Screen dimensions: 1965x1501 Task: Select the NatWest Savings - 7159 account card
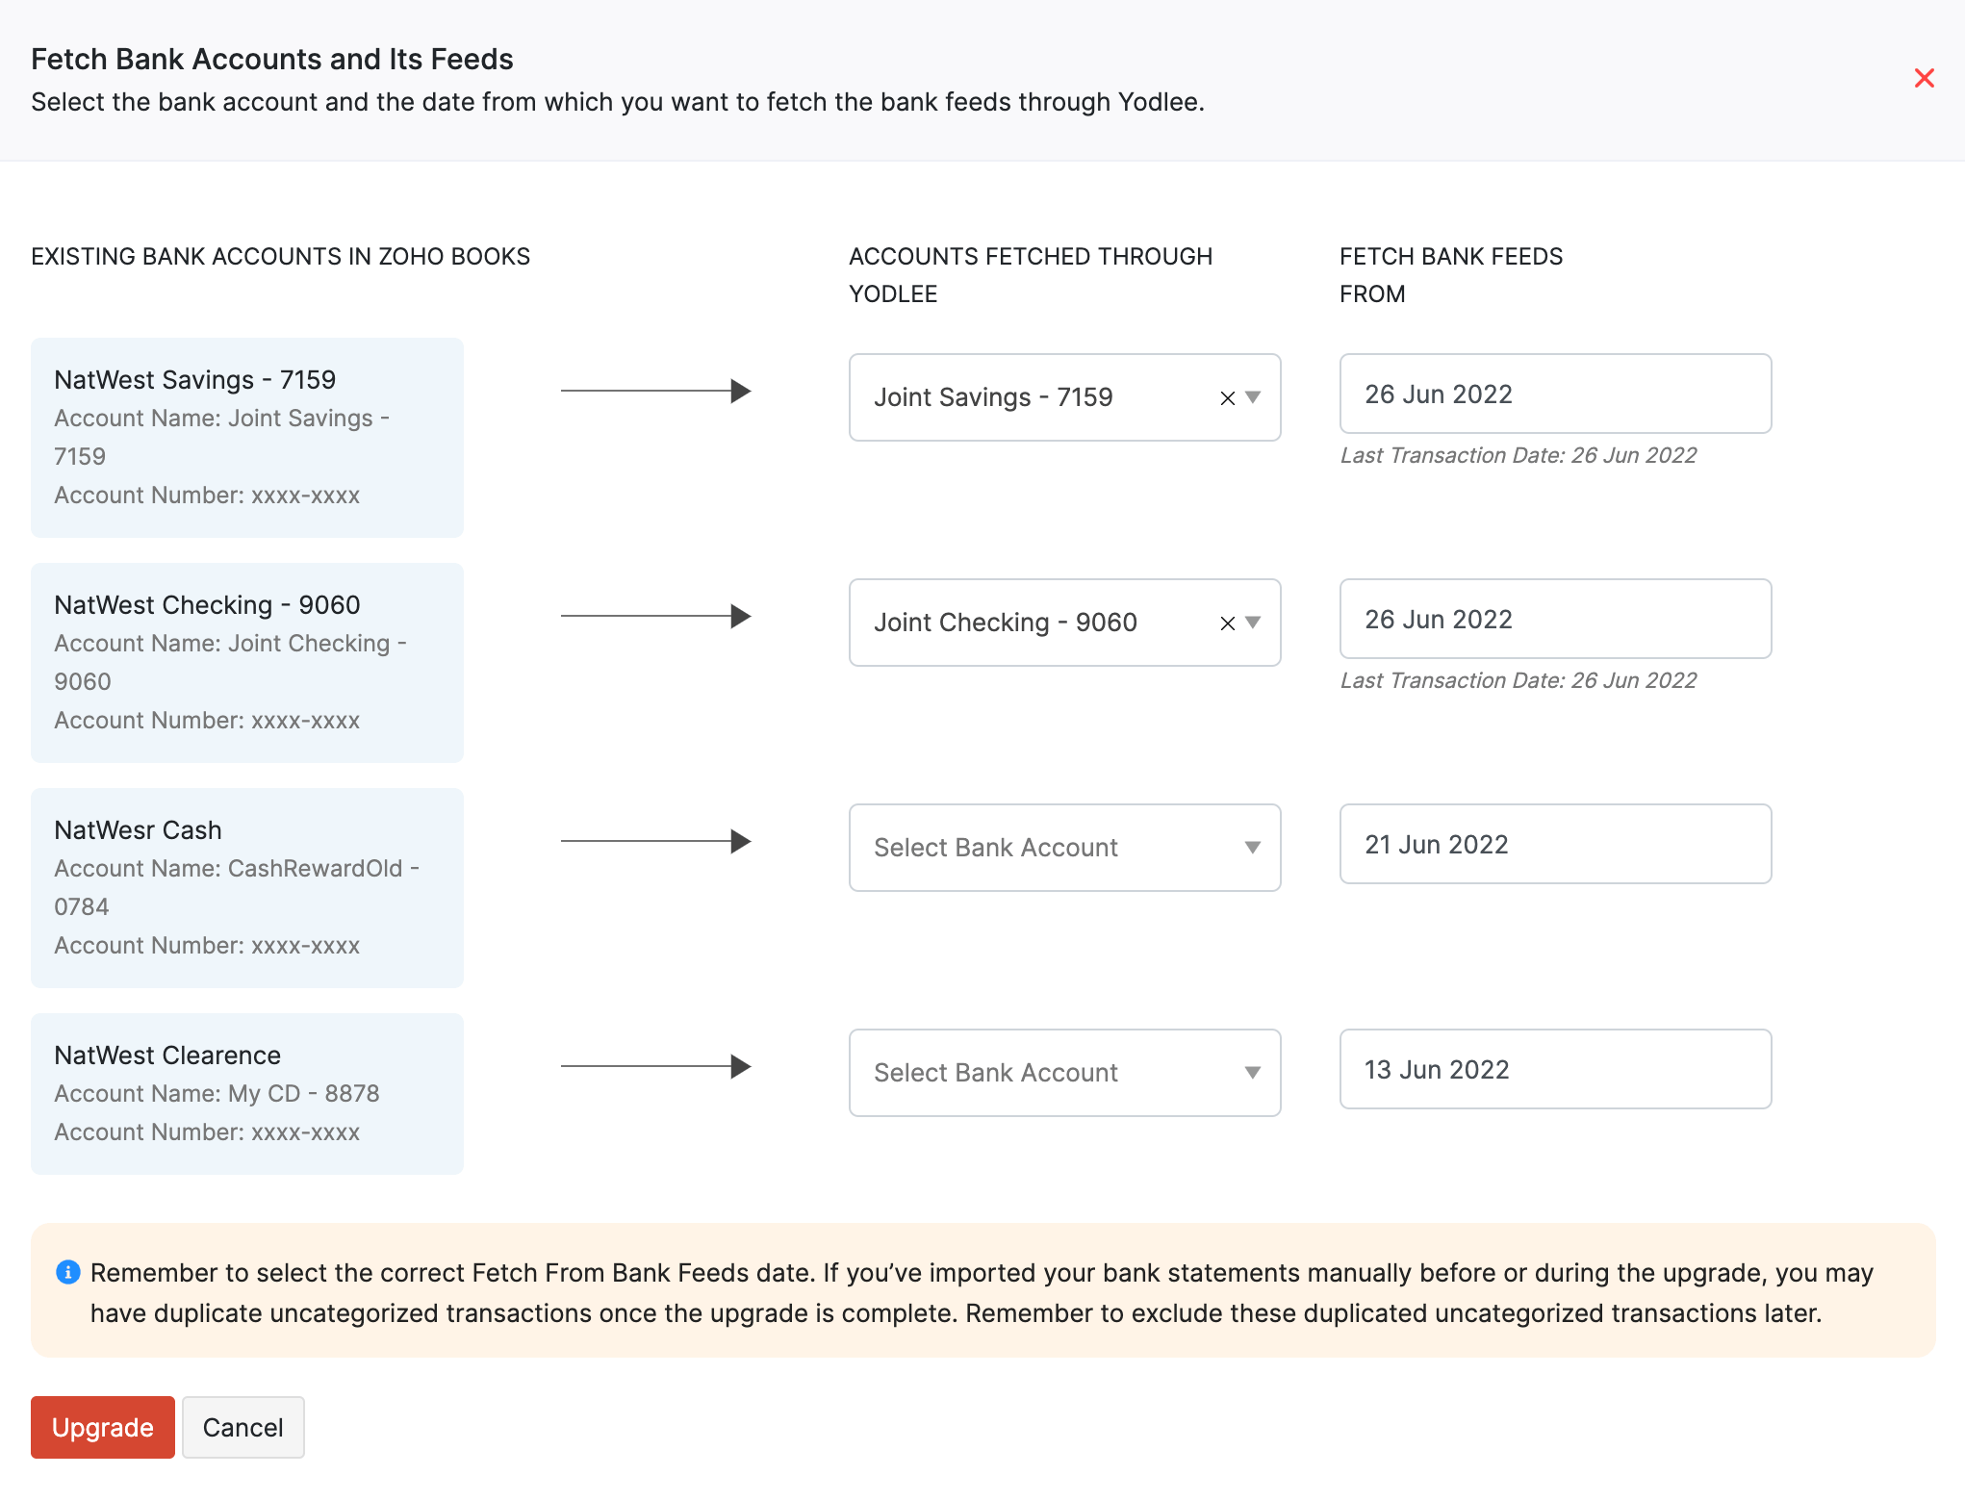pos(246,437)
